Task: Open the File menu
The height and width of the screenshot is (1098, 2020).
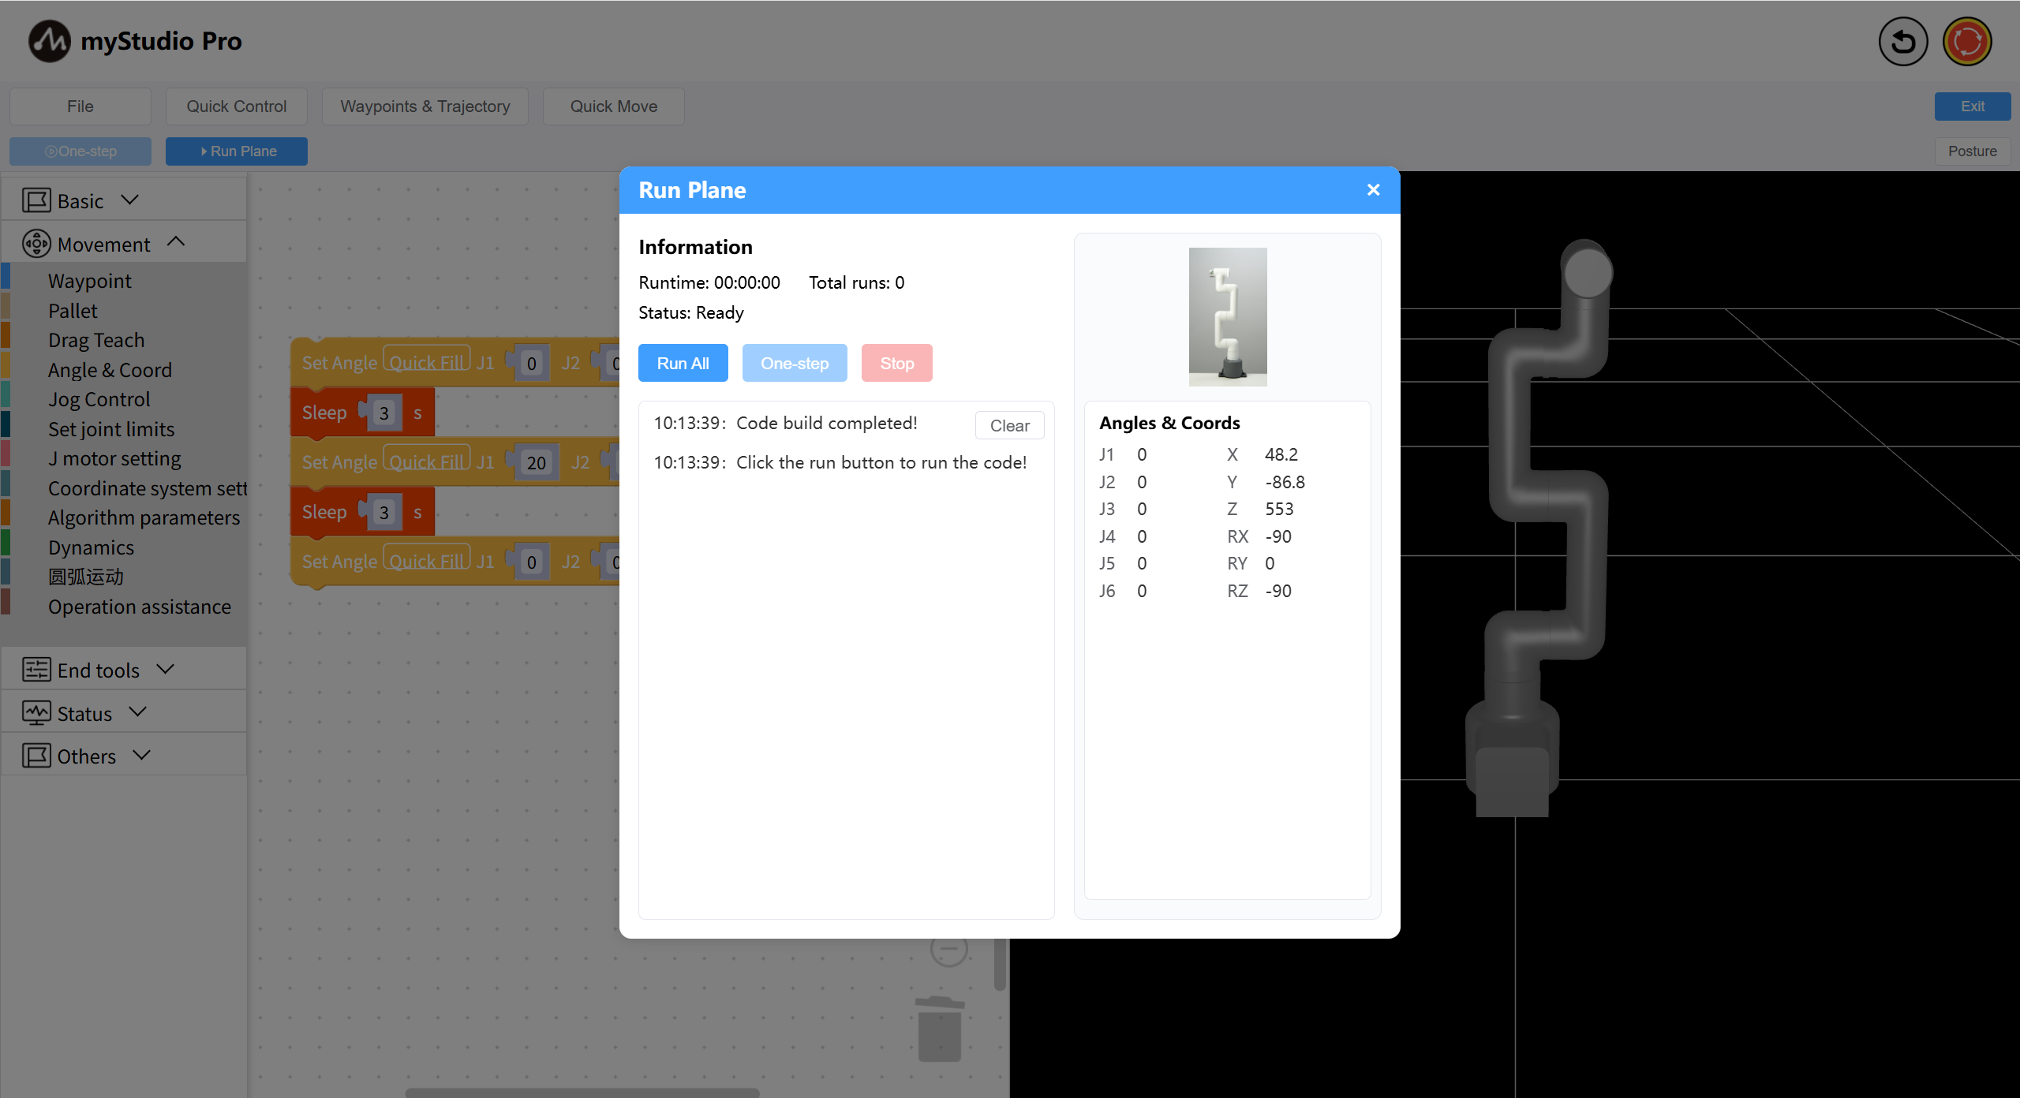Action: click(80, 106)
